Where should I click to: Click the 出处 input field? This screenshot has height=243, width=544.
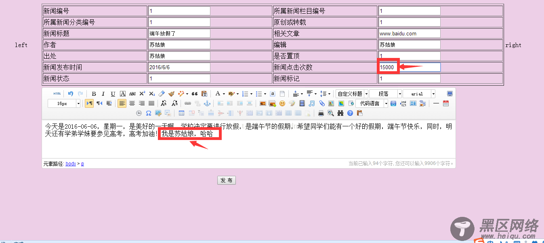coord(179,56)
